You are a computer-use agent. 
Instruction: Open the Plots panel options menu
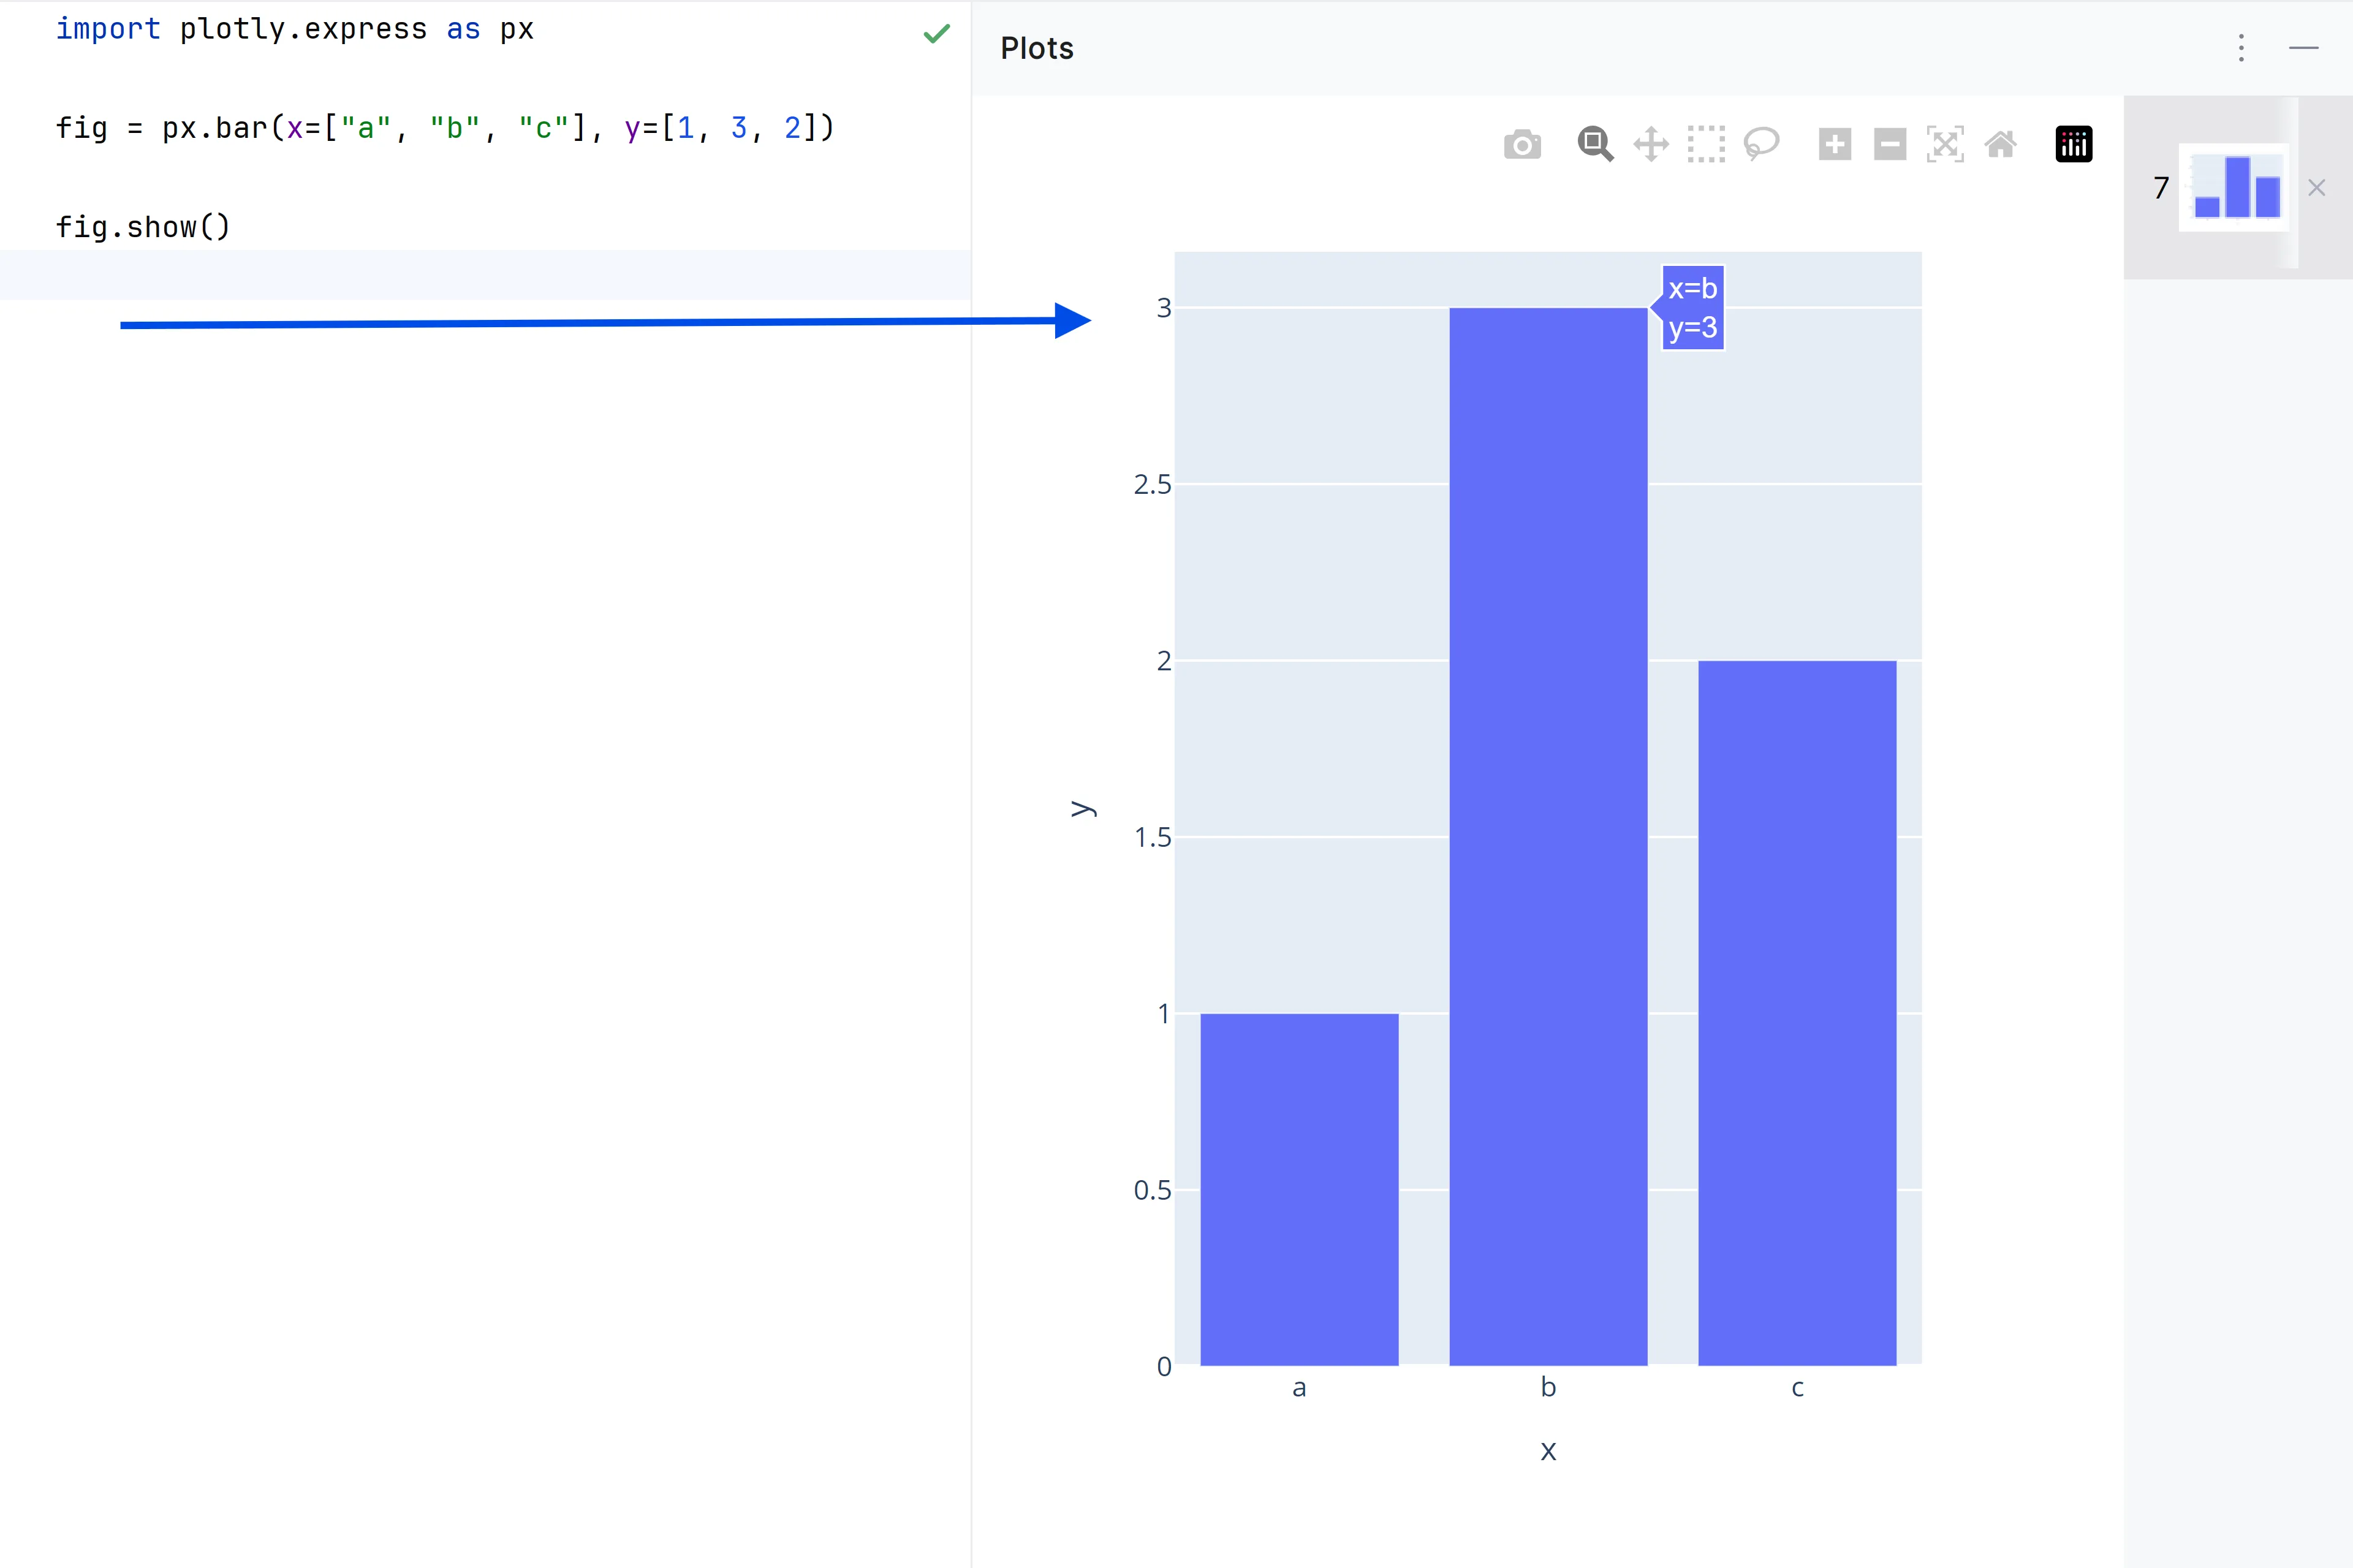coord(2241,48)
